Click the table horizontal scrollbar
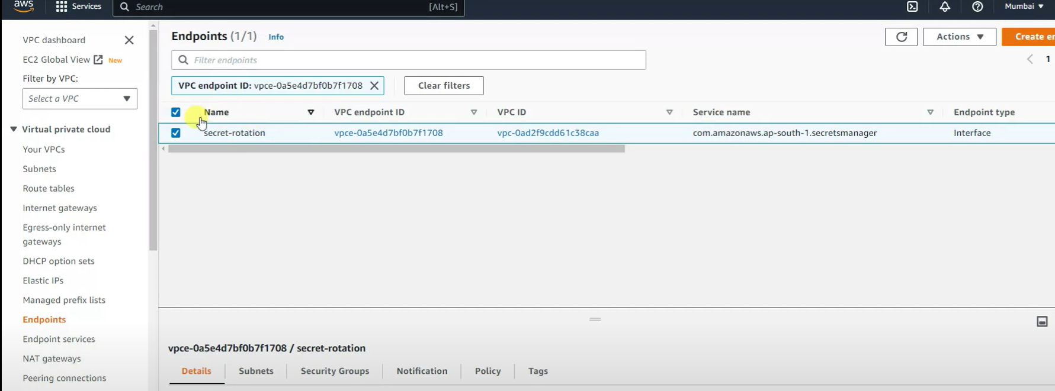 click(x=396, y=149)
